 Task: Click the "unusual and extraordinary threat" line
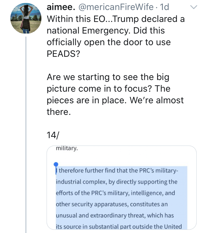coord(115,216)
